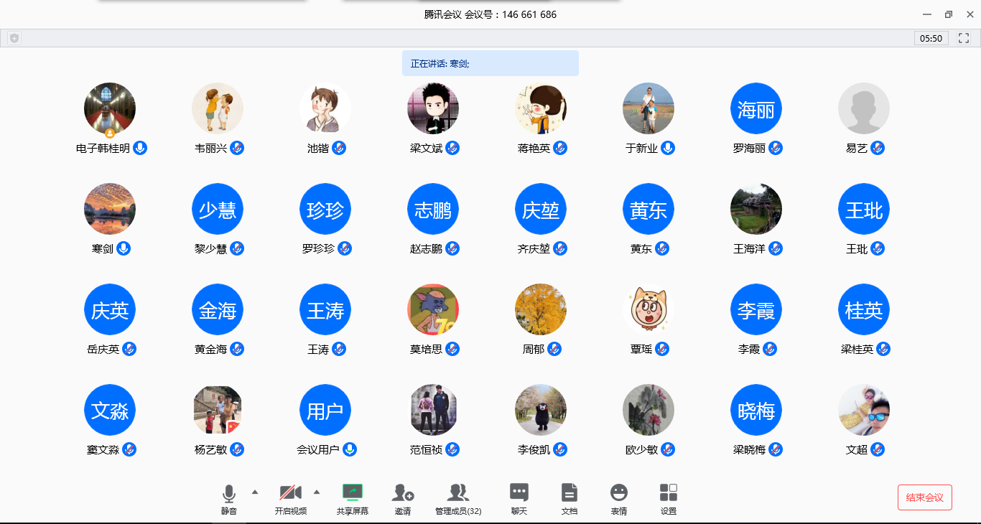Viewport: 981px width, 524px height.
Task: Toggle 开启视频 camera on
Action: (290, 493)
